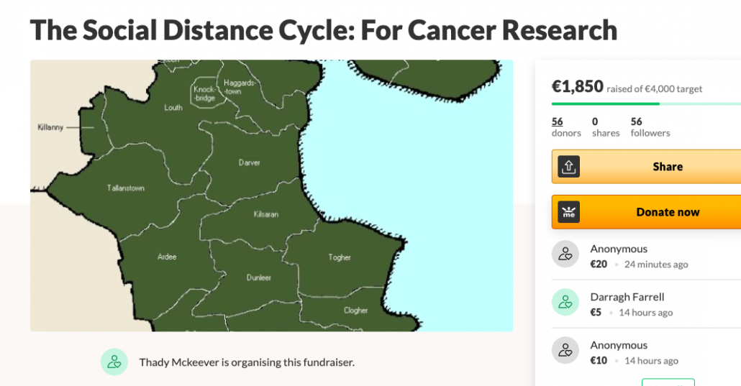Select Darragh Farrell's €5 donation entry
This screenshot has height=386, width=741.
pyautogui.click(x=646, y=304)
